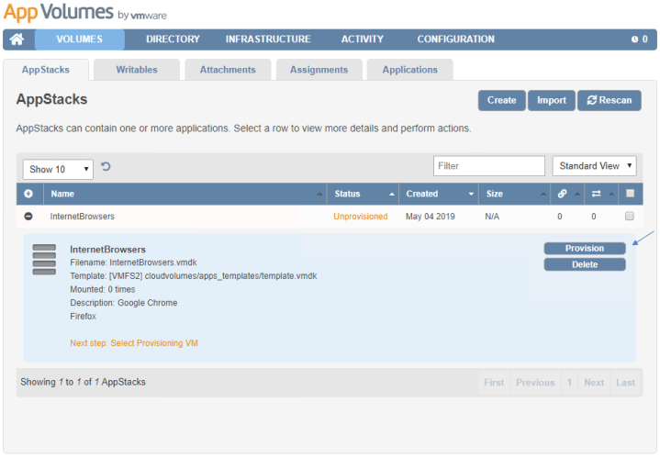Switch to the Attachments tab
Image resolution: width=660 pixels, height=458 pixels.
click(228, 70)
